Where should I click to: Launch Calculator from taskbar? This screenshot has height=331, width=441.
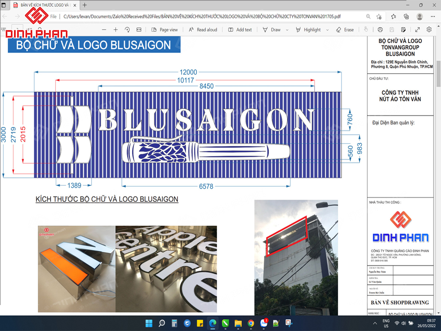[174, 323]
